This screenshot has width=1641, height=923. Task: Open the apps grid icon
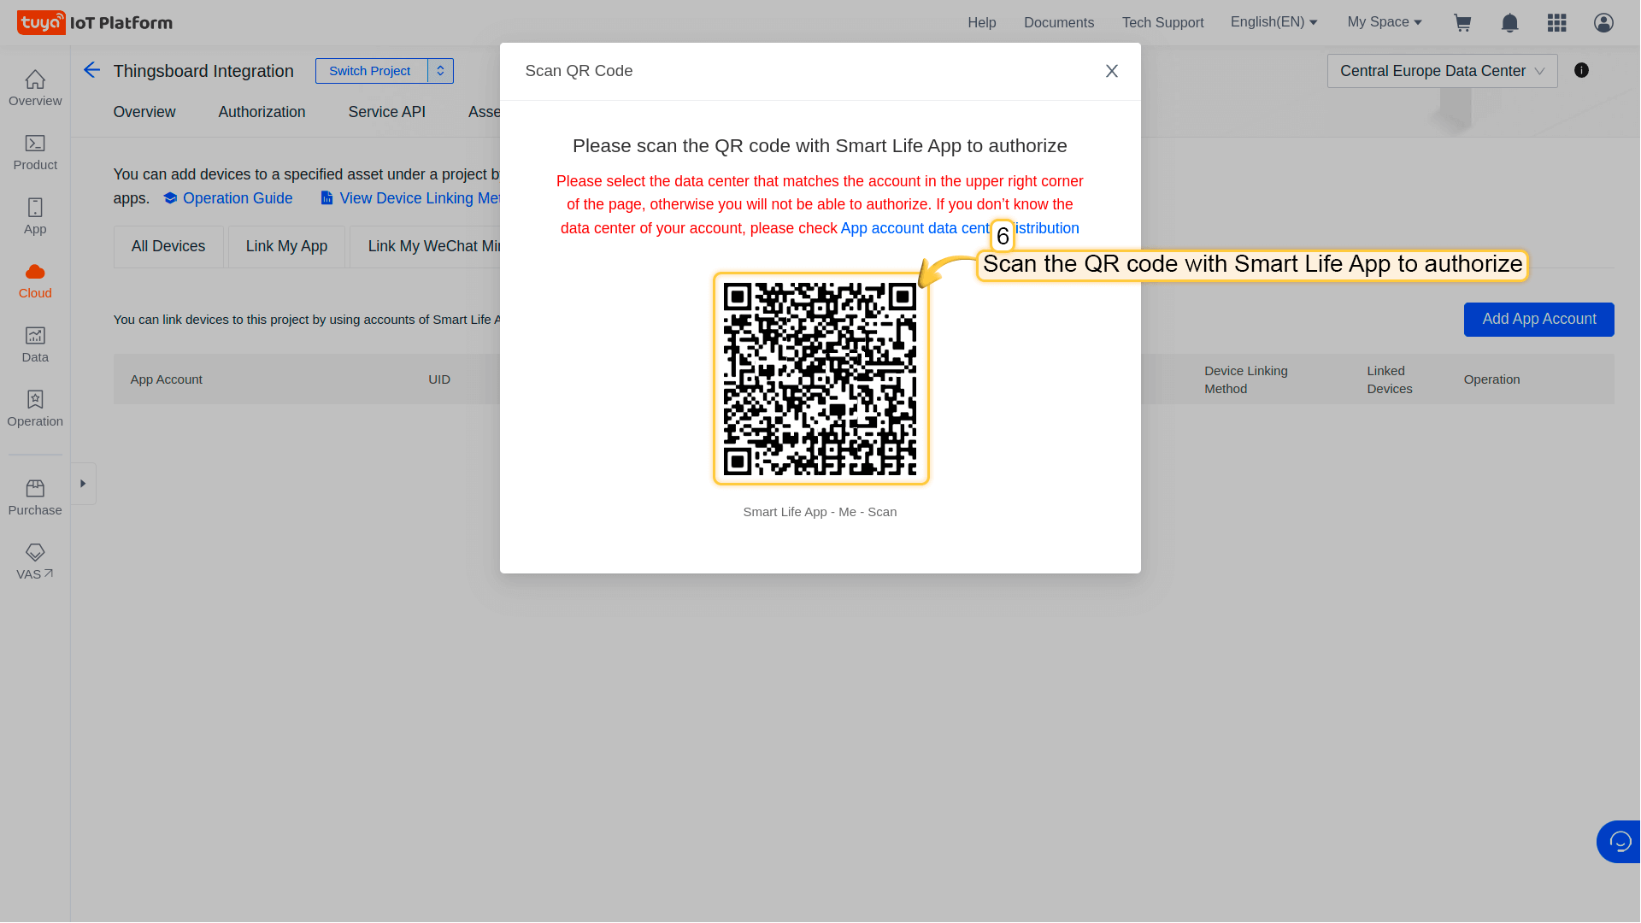tap(1556, 23)
